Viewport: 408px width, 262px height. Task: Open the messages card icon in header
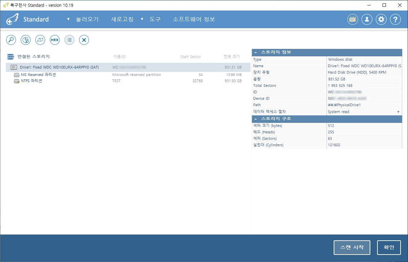point(353,19)
